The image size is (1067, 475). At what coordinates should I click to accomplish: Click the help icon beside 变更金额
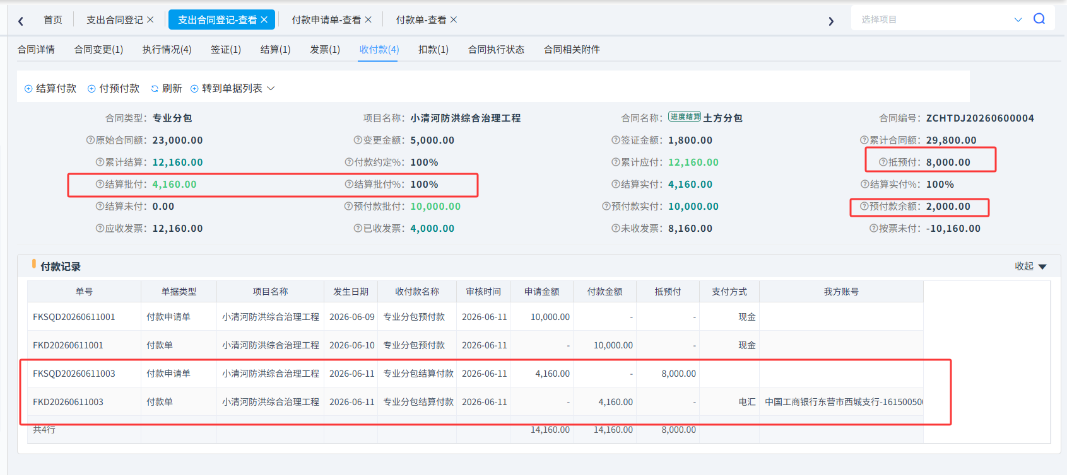coord(358,140)
